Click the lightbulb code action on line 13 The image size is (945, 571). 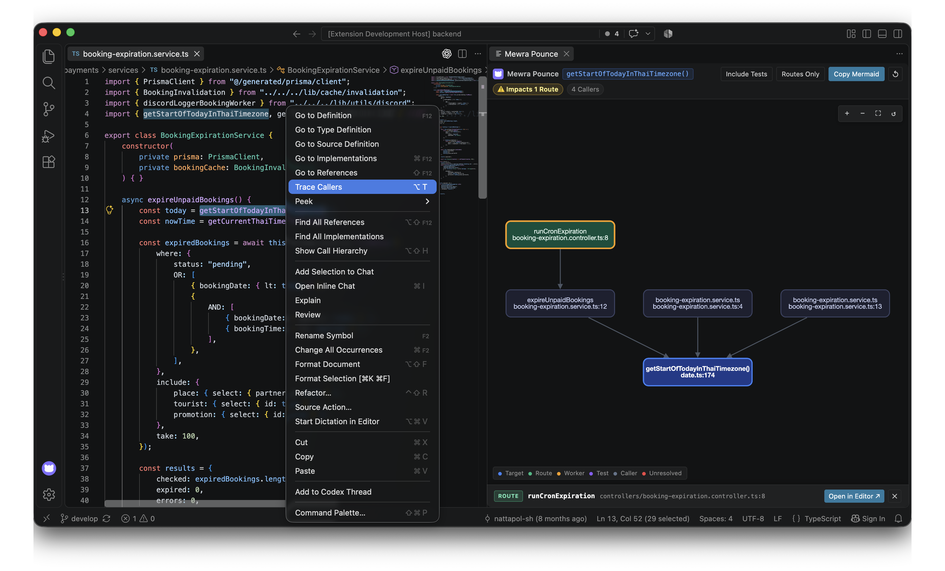110,210
